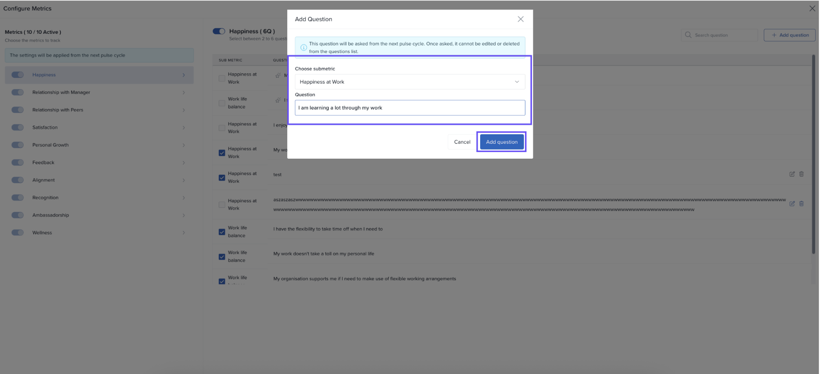
Task: Toggle the Happiness (6Q) header switch
Action: click(x=219, y=31)
